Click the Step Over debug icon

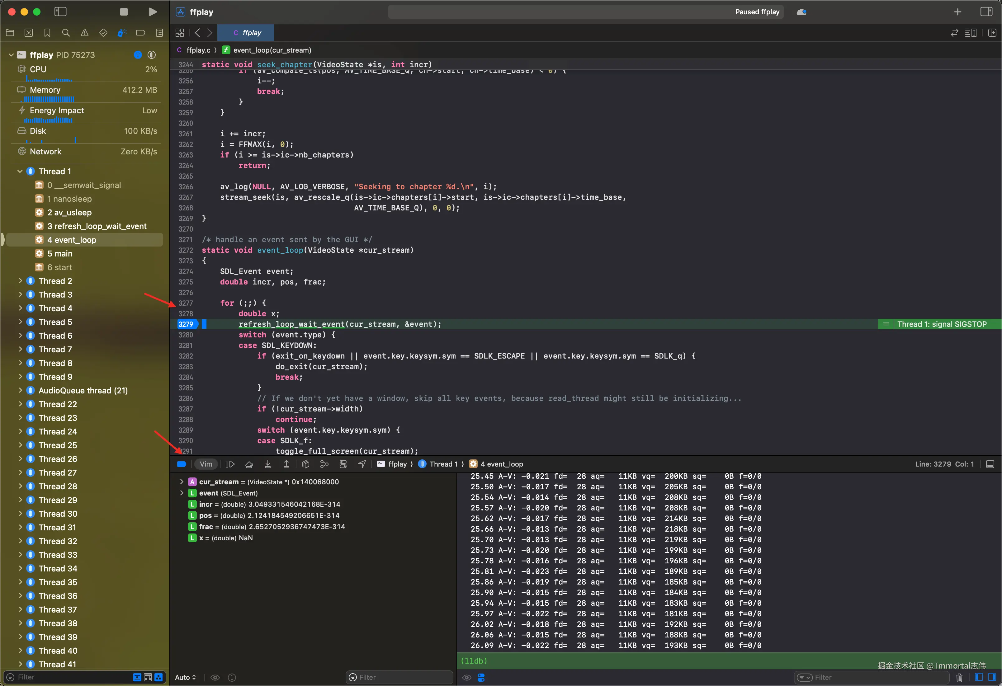(x=249, y=464)
